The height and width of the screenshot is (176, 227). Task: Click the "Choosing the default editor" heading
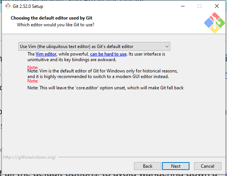(x=51, y=18)
